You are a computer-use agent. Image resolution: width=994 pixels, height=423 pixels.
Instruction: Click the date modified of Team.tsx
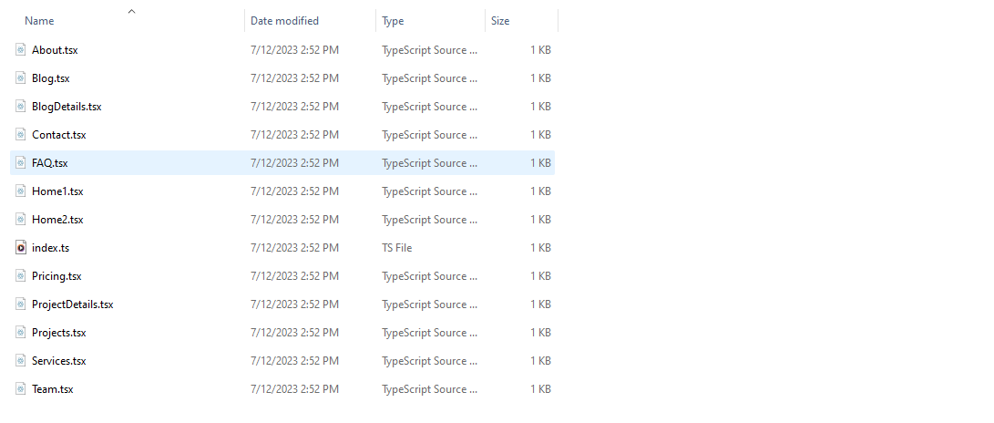coord(295,388)
